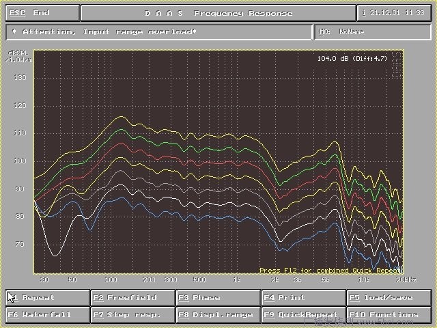Show the F7 Step response
This screenshot has height=328, width=437.
coord(132,315)
